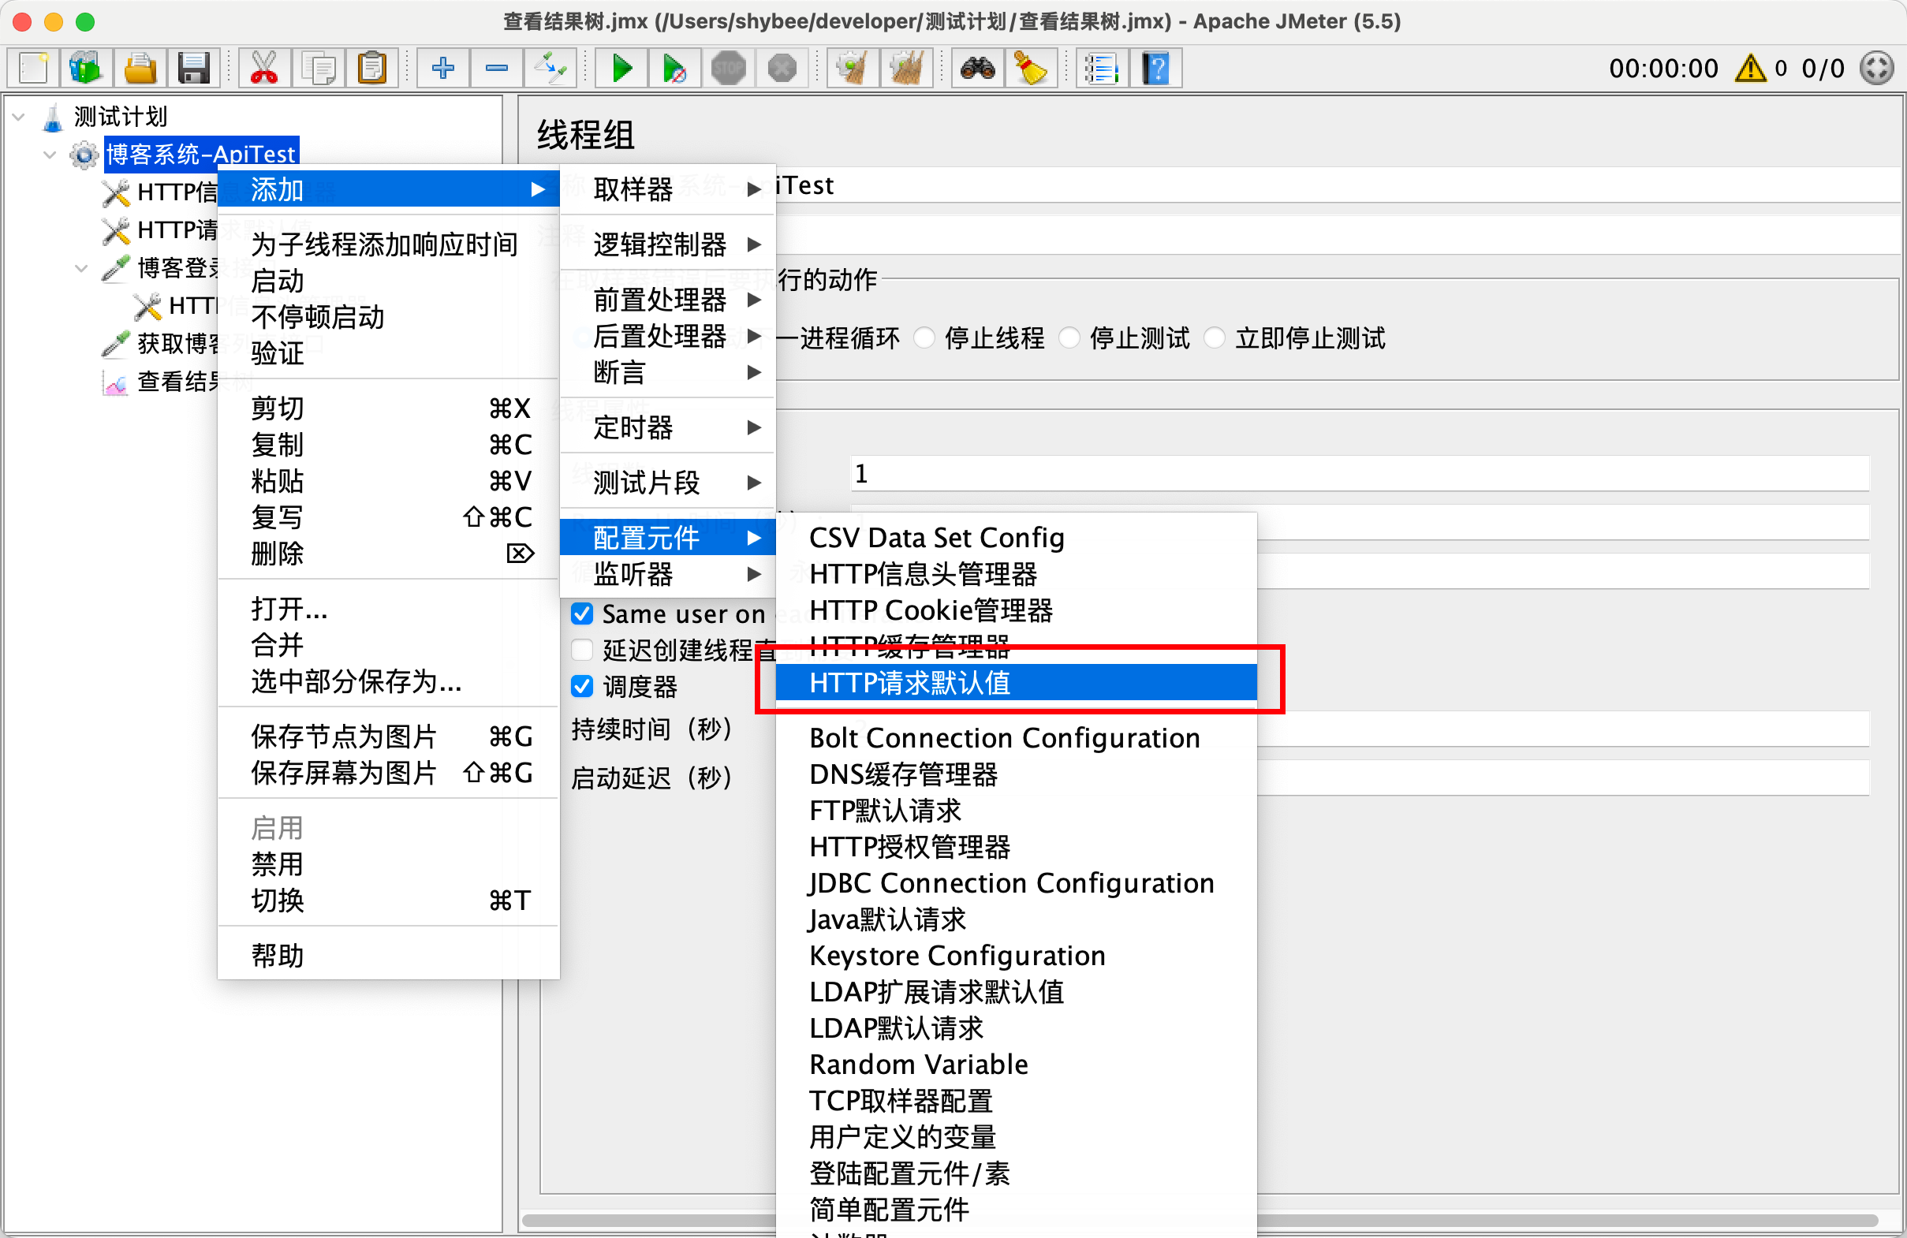Click the Copy toolbar icon

click(318, 69)
